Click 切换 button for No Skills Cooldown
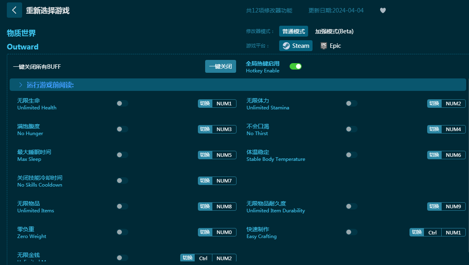 pyautogui.click(x=205, y=181)
